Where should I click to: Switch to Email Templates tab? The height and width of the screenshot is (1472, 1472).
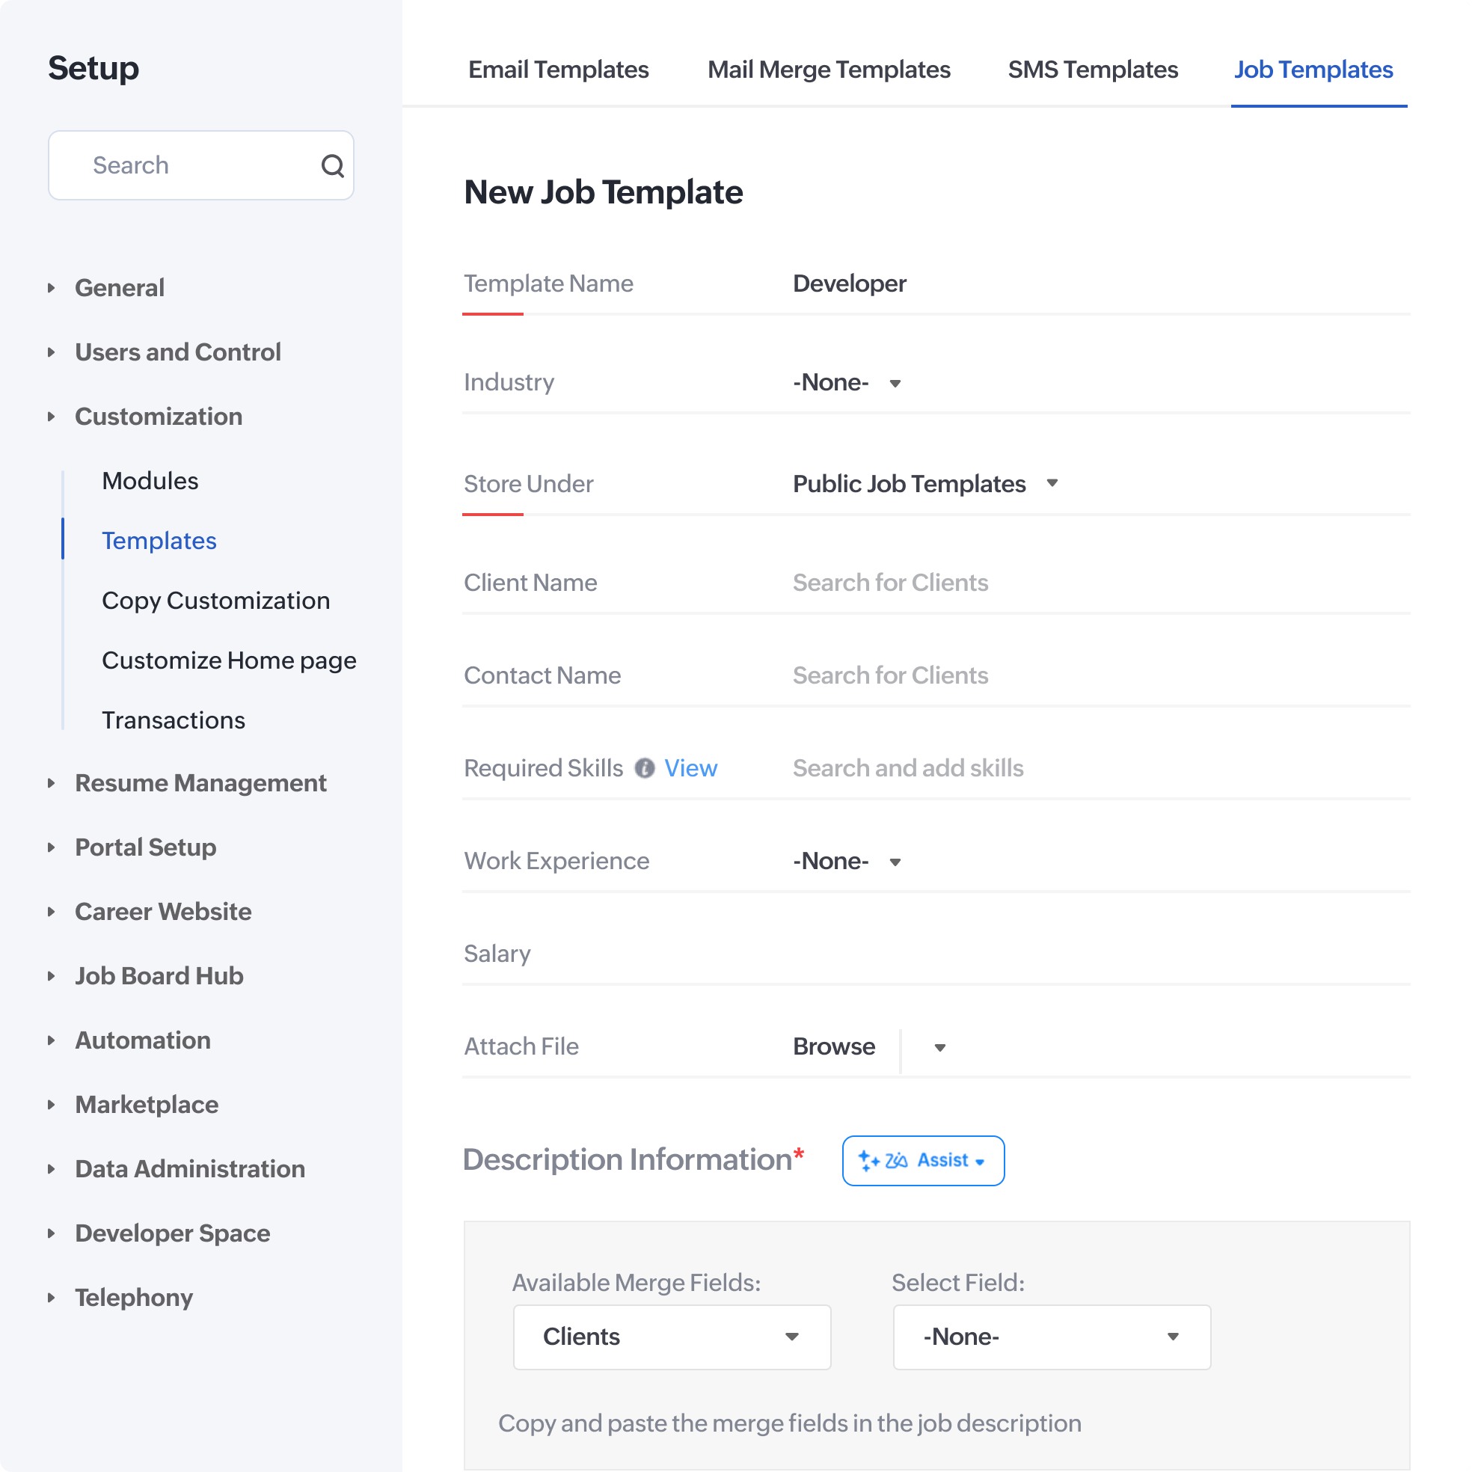click(x=559, y=70)
